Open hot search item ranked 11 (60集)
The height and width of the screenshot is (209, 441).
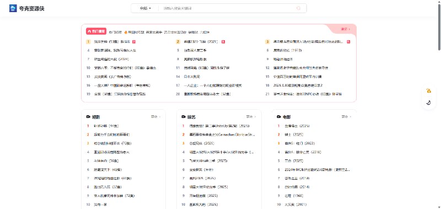(207, 68)
